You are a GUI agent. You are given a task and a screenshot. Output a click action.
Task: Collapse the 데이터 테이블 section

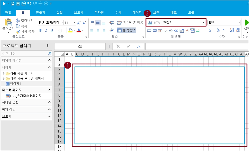[49, 60]
